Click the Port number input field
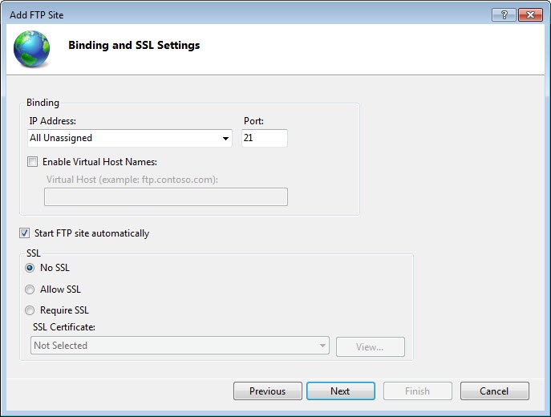This screenshot has height=417, width=551. point(264,139)
